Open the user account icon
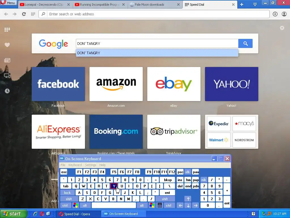The image size is (290, 218). 284,14
